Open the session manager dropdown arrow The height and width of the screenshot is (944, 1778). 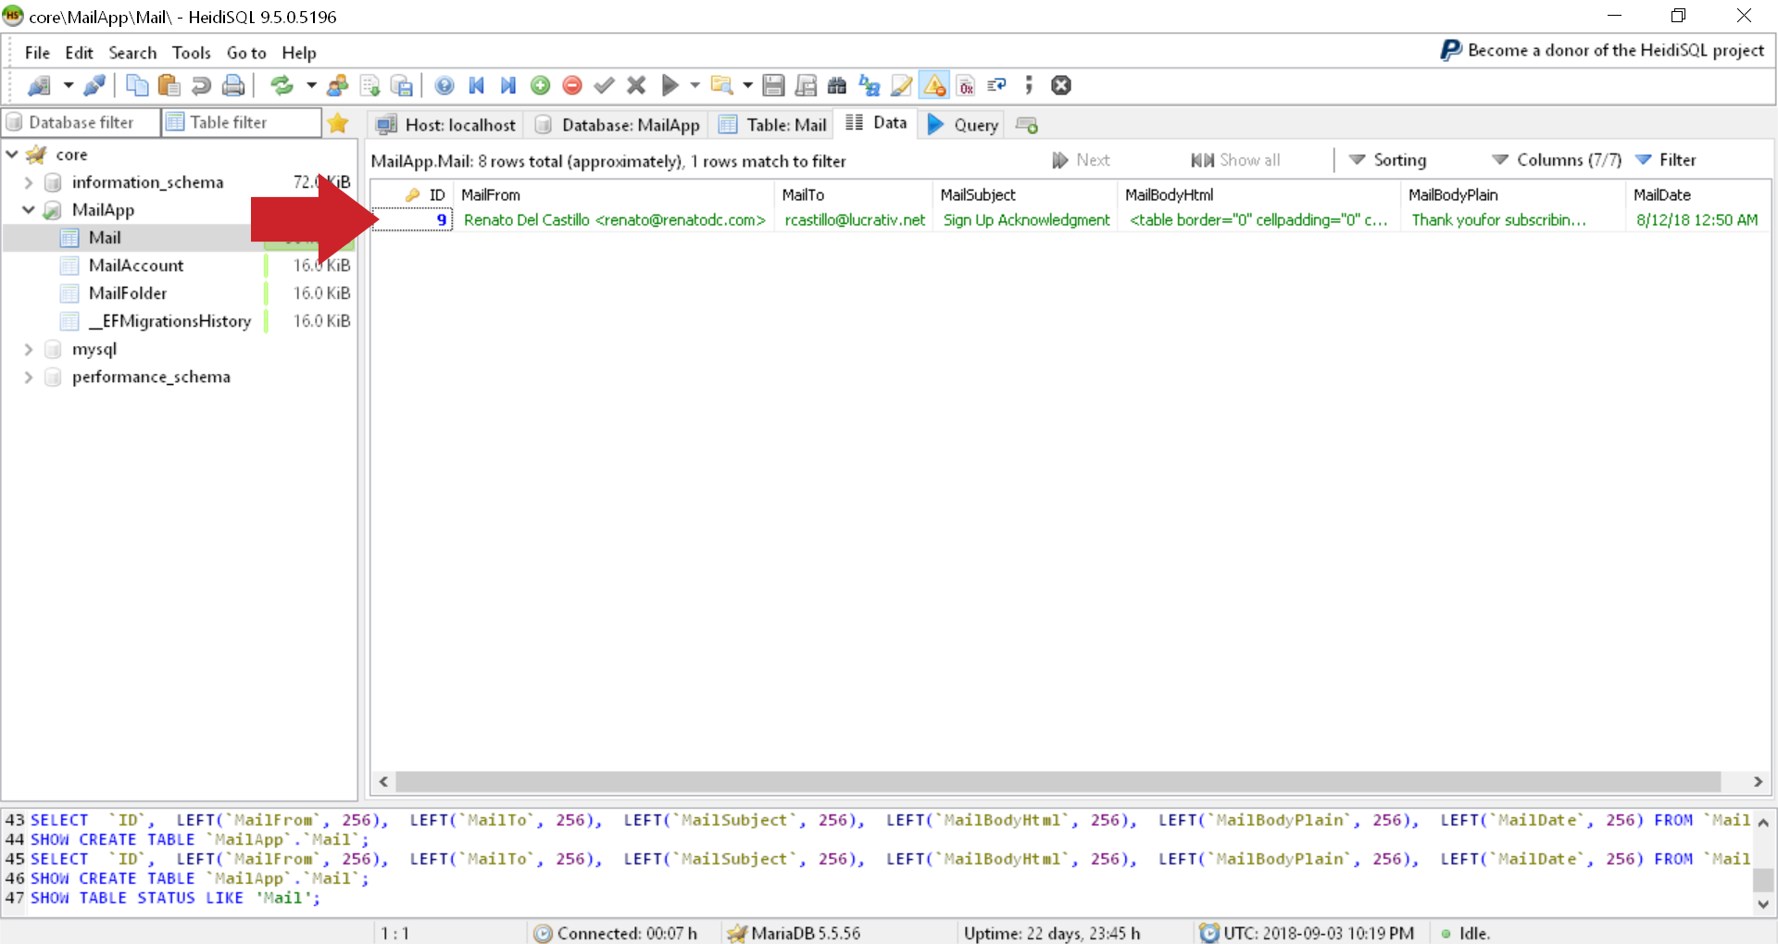pos(68,86)
